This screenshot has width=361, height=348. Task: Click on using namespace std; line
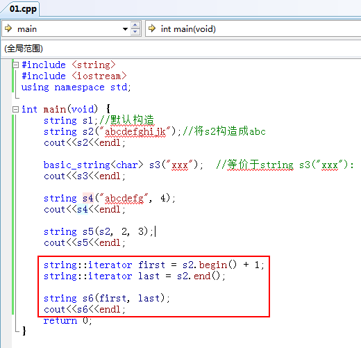(76, 88)
